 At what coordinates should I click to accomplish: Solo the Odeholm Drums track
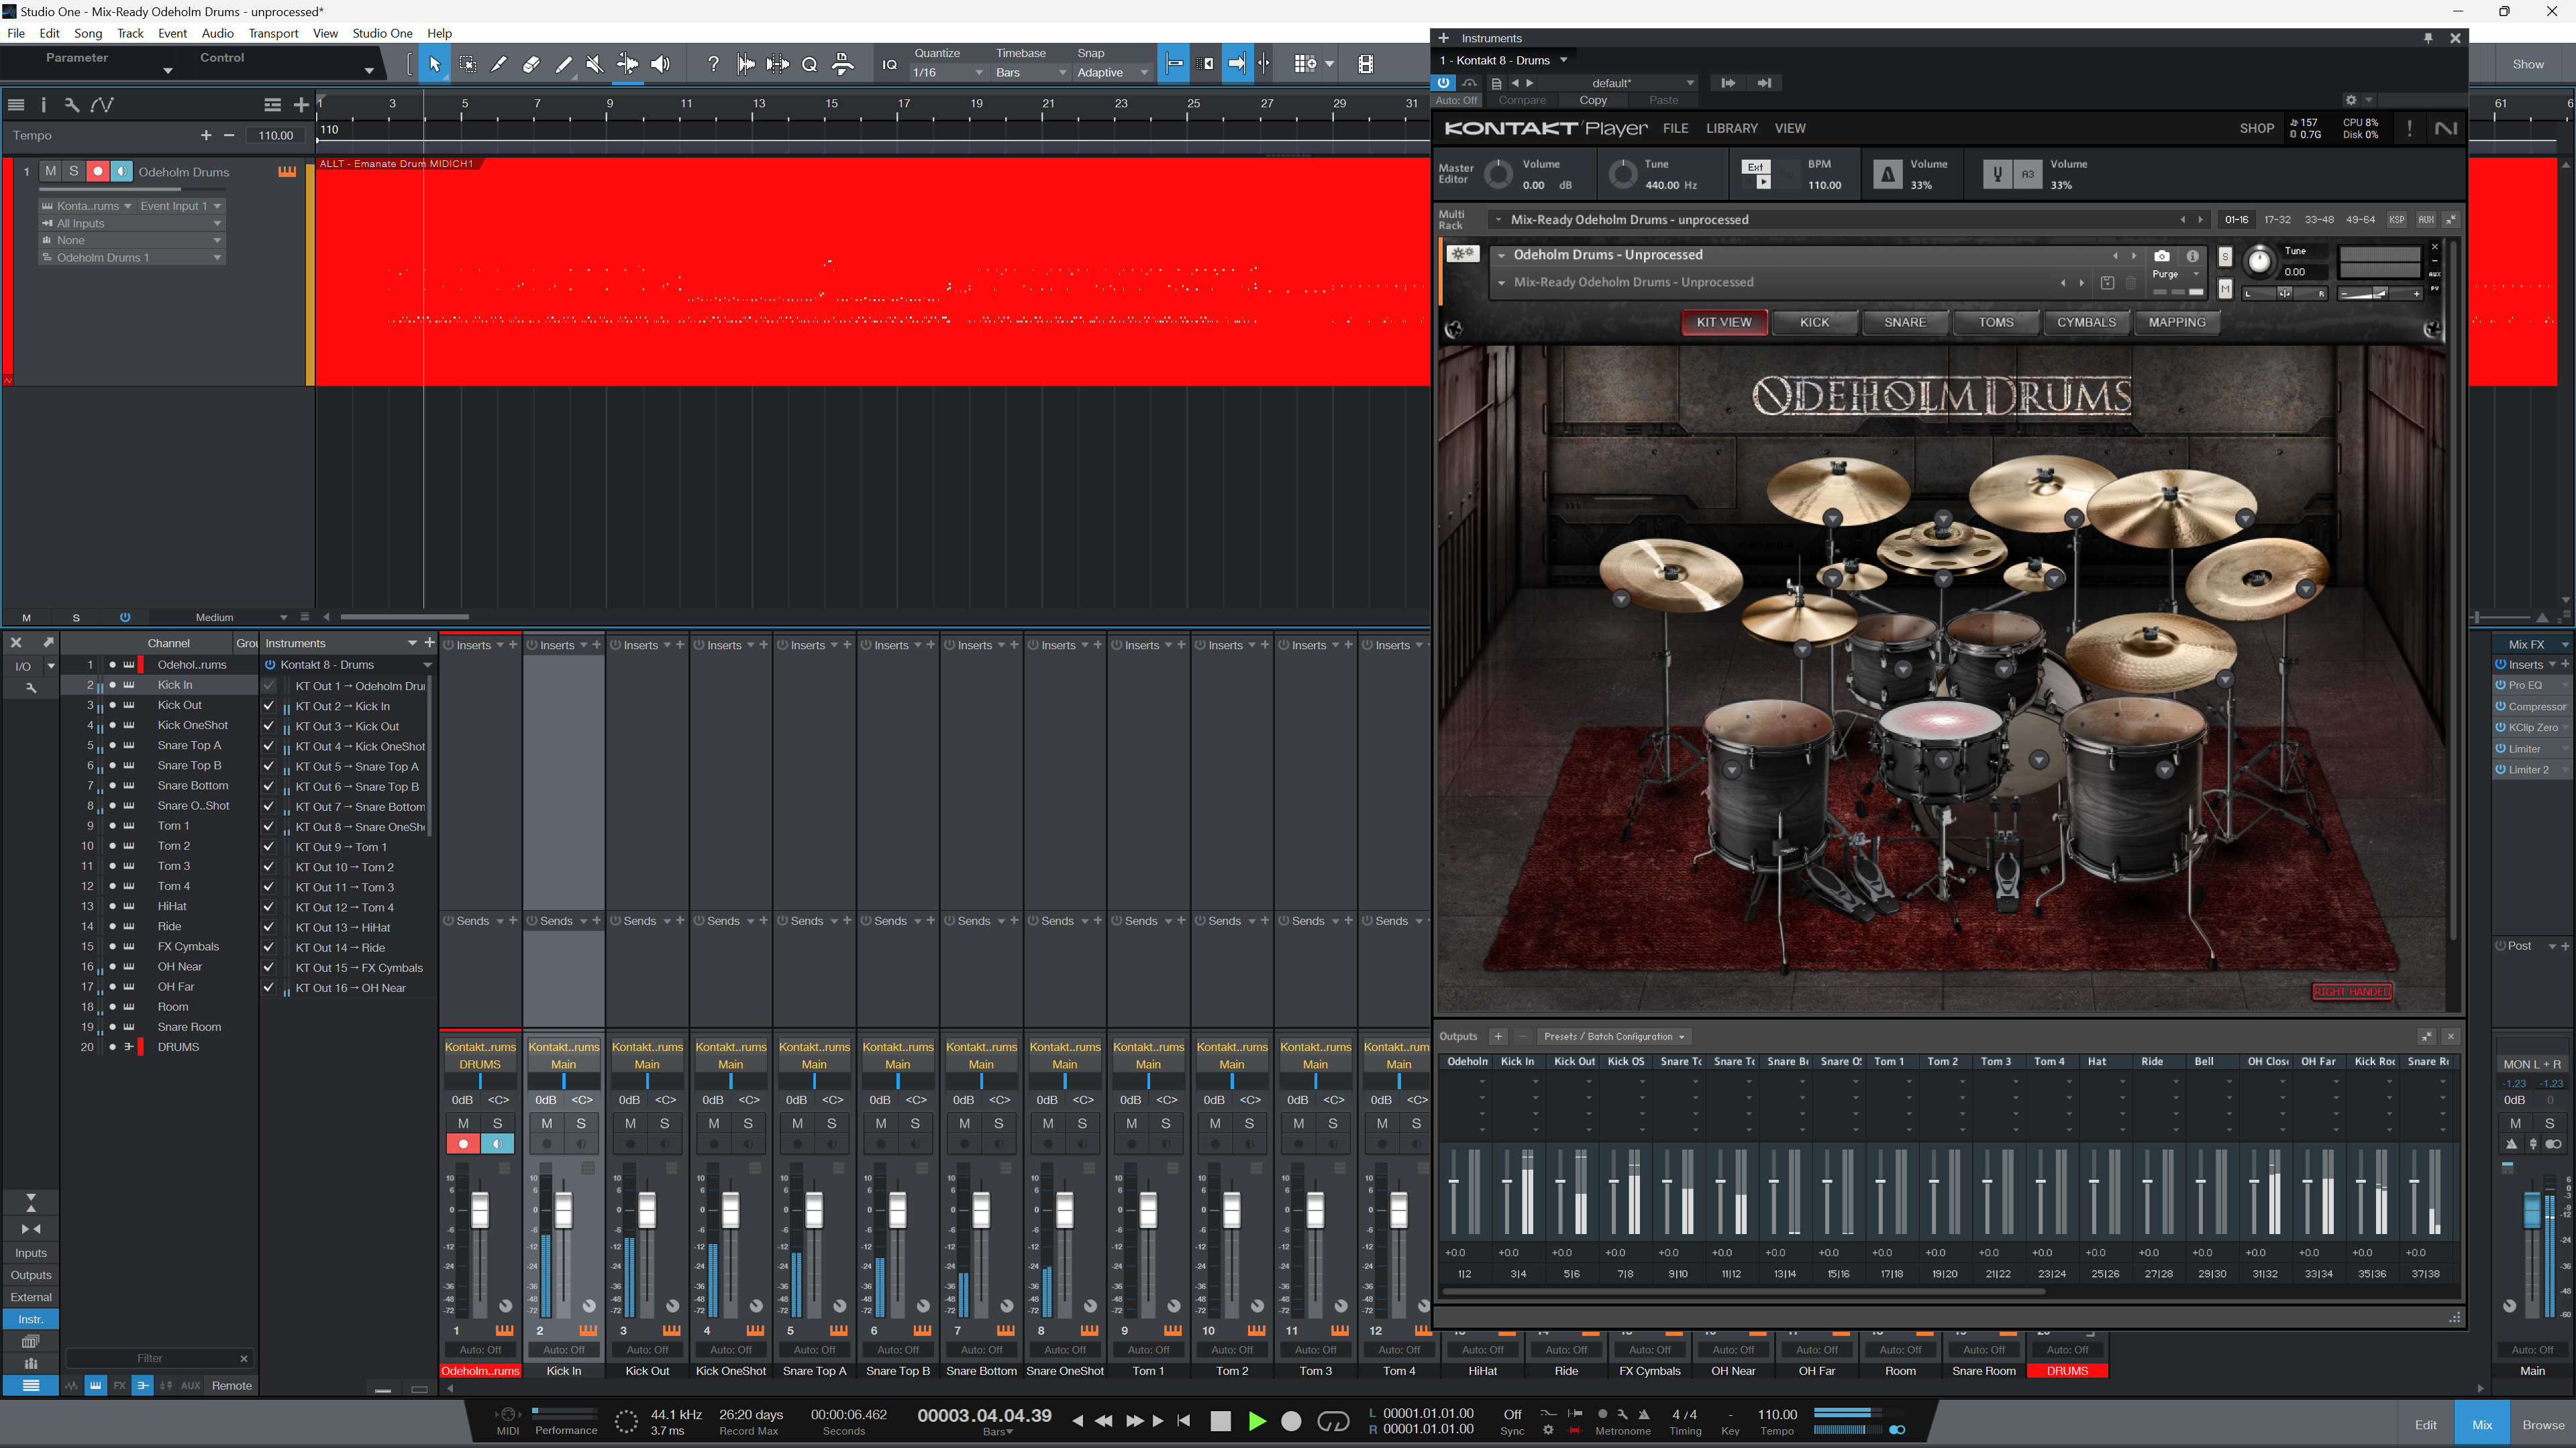coord(74,172)
